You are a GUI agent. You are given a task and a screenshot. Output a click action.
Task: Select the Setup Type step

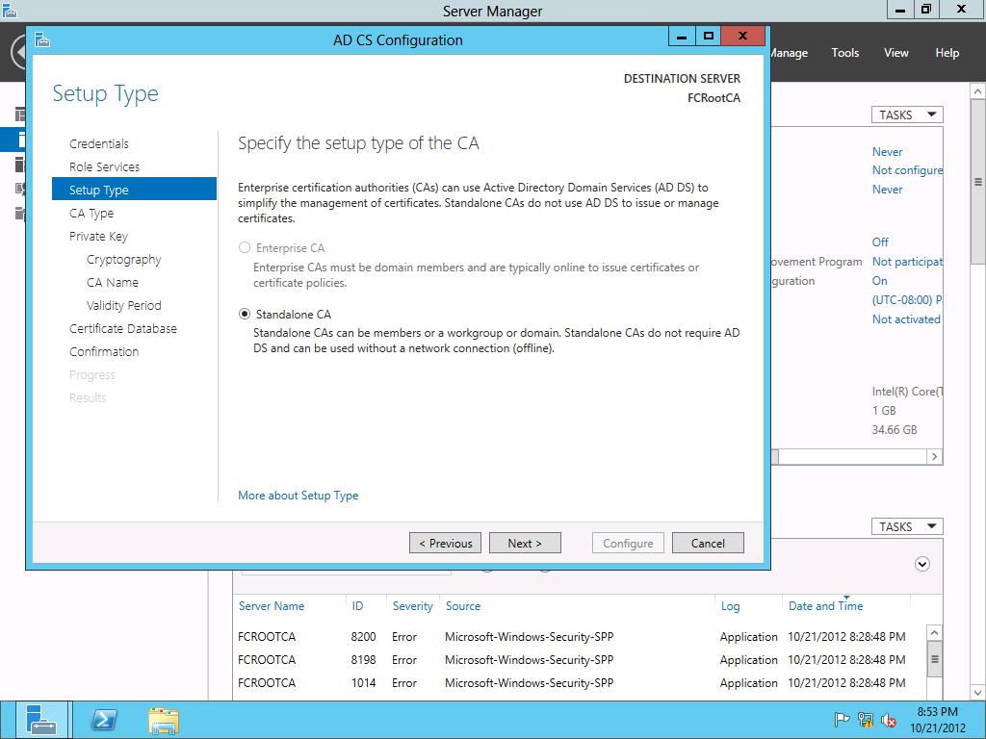click(134, 190)
